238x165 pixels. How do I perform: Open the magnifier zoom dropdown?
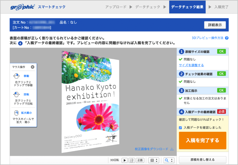[169, 160]
